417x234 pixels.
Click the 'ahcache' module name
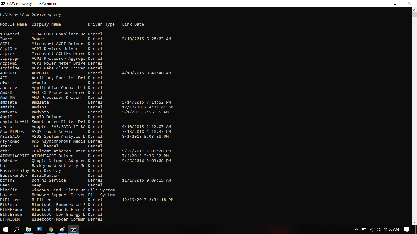(x=9, y=88)
